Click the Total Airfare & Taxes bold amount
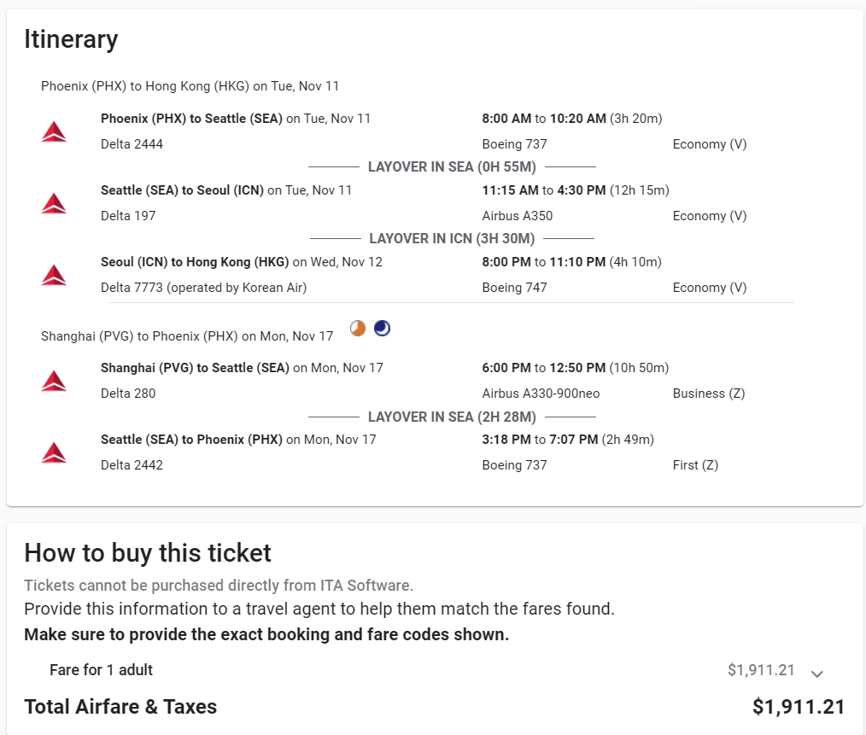 (x=798, y=707)
